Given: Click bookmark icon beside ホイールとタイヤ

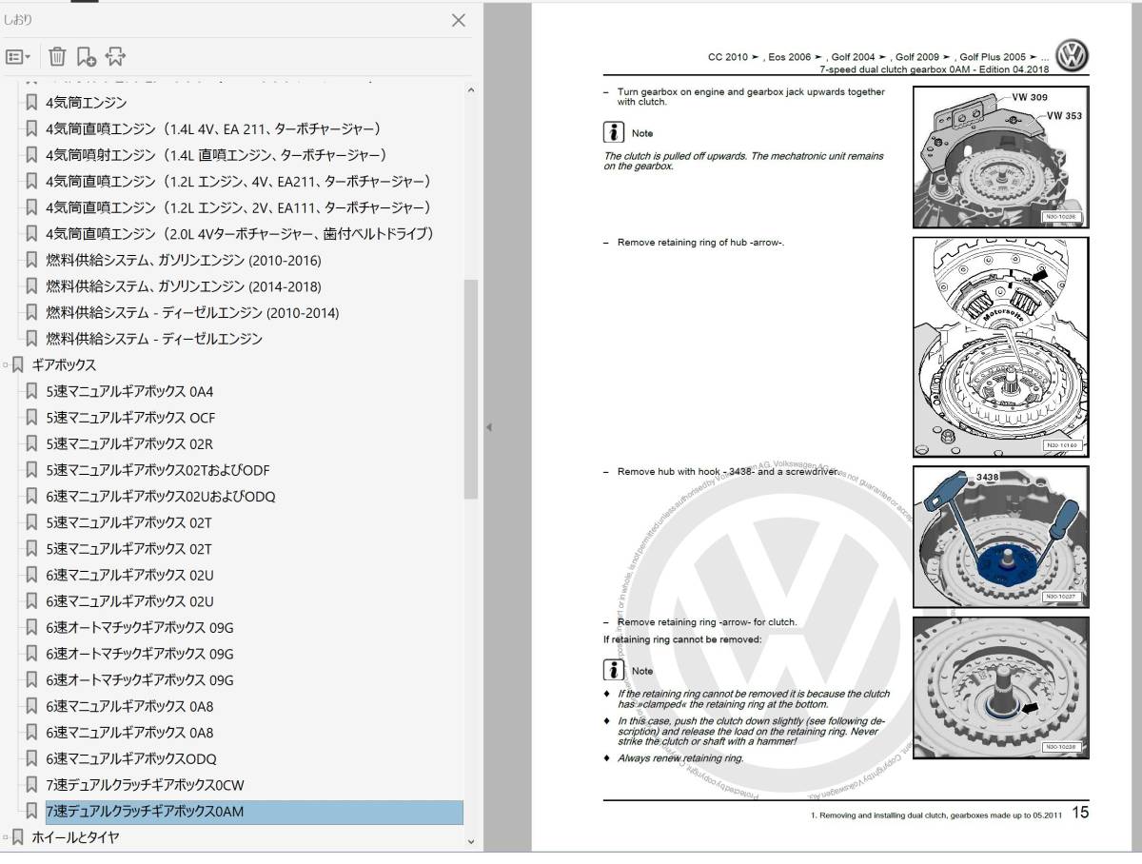Looking at the screenshot, I should point(17,838).
